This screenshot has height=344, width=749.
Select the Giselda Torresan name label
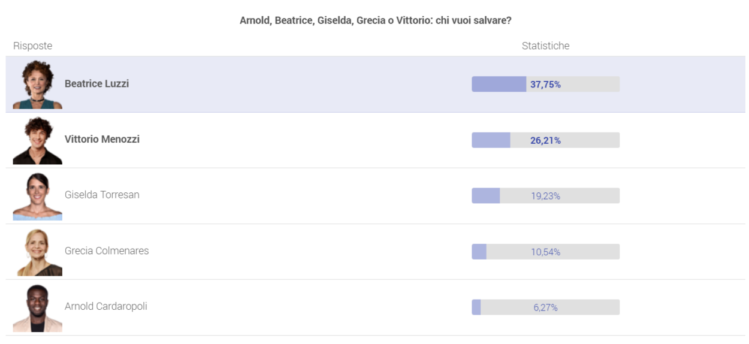[102, 195]
